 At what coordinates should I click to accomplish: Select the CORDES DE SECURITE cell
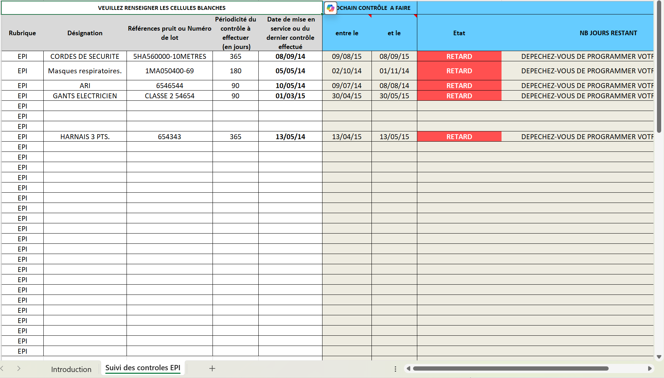(x=85, y=56)
